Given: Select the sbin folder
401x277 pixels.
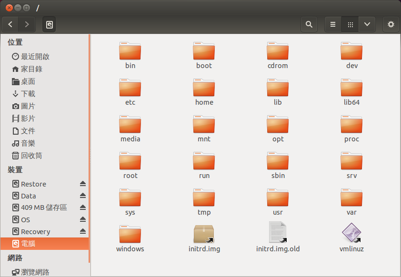Looking at the screenshot, I should [278, 166].
